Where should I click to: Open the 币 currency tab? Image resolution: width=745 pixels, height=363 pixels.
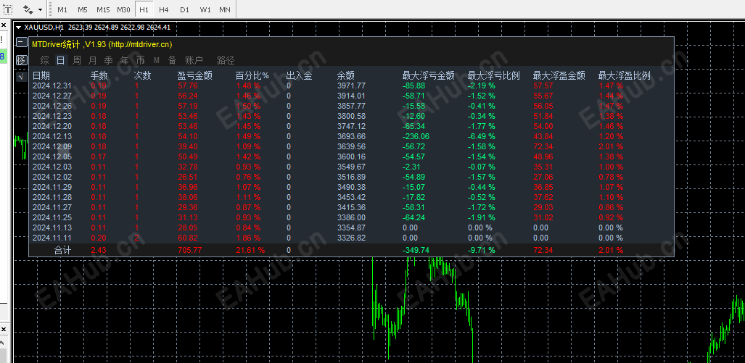coord(140,60)
